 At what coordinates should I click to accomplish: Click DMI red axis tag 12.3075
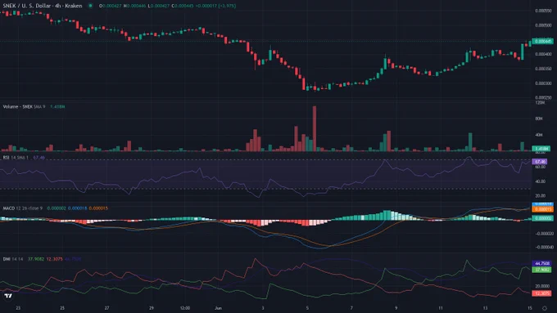tap(541, 293)
